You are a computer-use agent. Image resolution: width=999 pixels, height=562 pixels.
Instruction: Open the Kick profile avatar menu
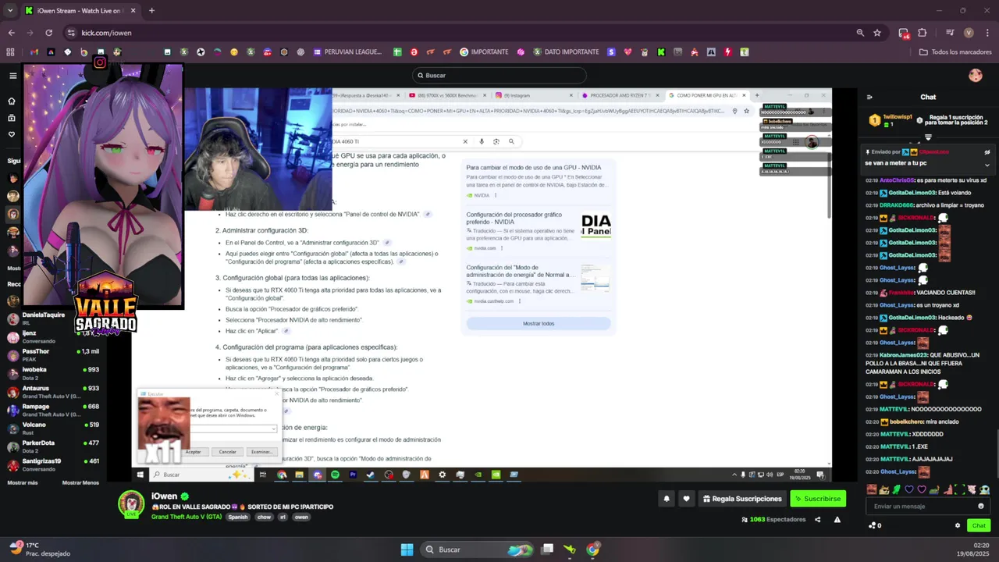pyautogui.click(x=975, y=75)
